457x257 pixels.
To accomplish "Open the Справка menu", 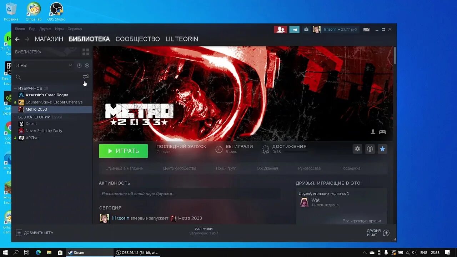I will 75,29.
